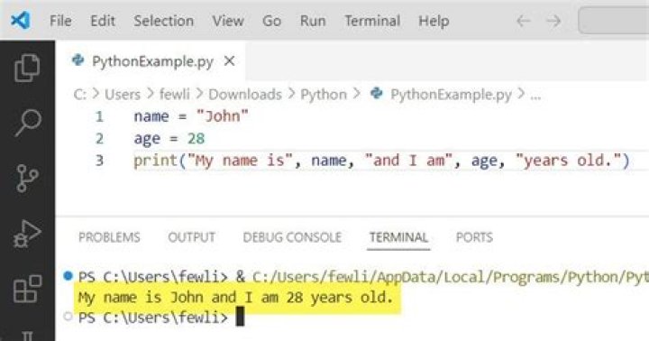Viewport: 649px width, 341px height.
Task: Switch to the PORTS panel tab
Action: pyautogui.click(x=474, y=237)
